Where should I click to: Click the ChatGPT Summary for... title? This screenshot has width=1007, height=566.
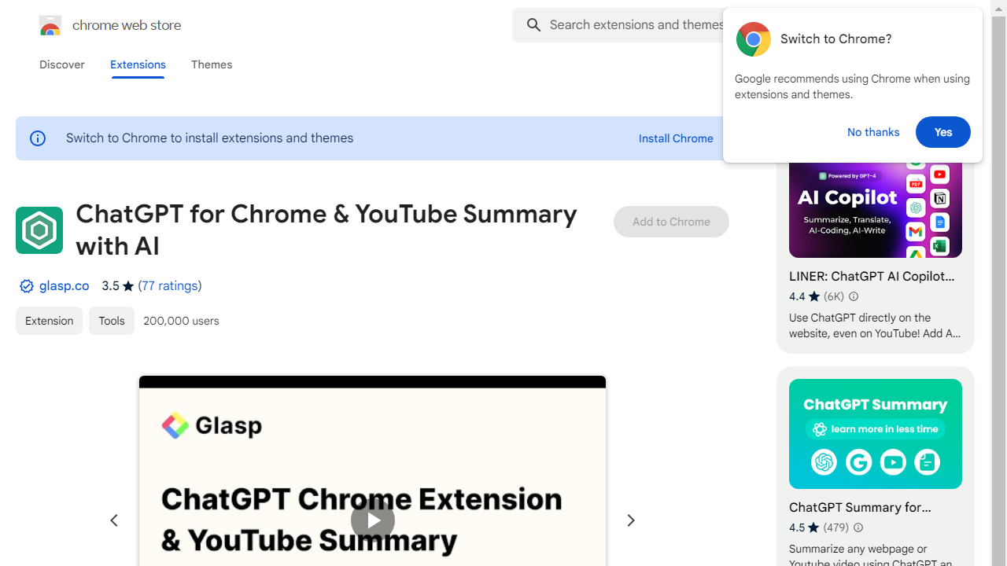861,508
